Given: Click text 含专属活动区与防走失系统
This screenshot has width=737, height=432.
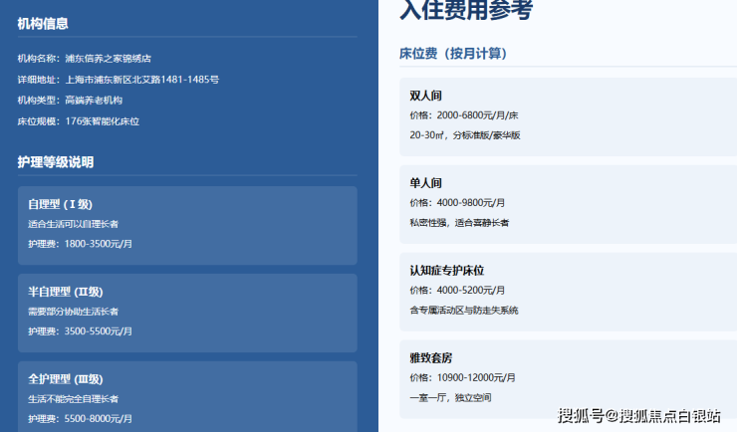Looking at the screenshot, I should (464, 311).
